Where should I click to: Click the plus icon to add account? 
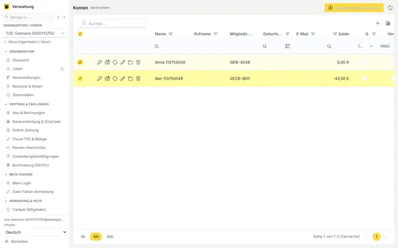tap(377, 24)
